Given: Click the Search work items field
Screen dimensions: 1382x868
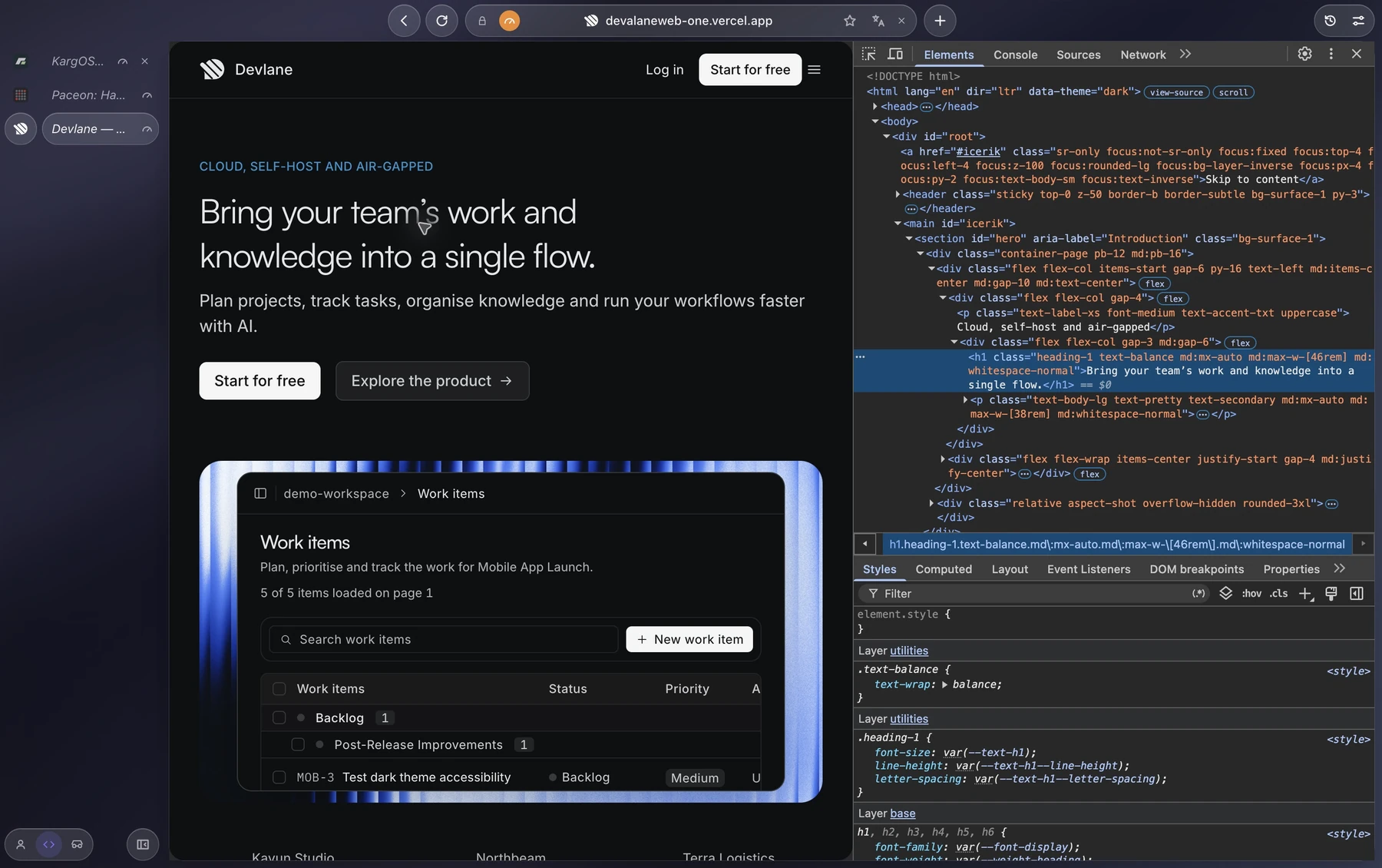Looking at the screenshot, I should [444, 639].
